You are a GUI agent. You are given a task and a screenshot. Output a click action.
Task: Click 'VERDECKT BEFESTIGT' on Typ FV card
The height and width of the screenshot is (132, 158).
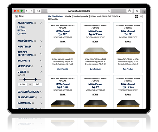pyautogui.click(x=95, y=90)
